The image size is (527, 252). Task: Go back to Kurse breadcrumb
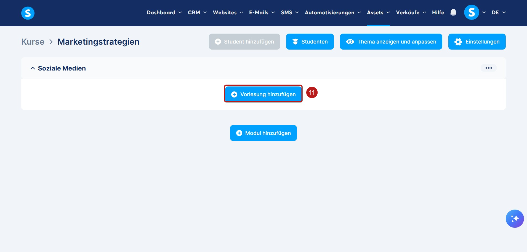click(x=33, y=42)
